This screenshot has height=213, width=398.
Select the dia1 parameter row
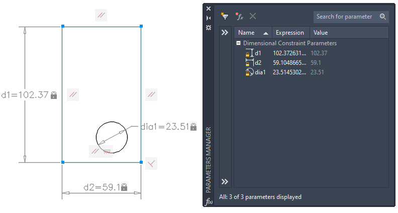point(311,72)
